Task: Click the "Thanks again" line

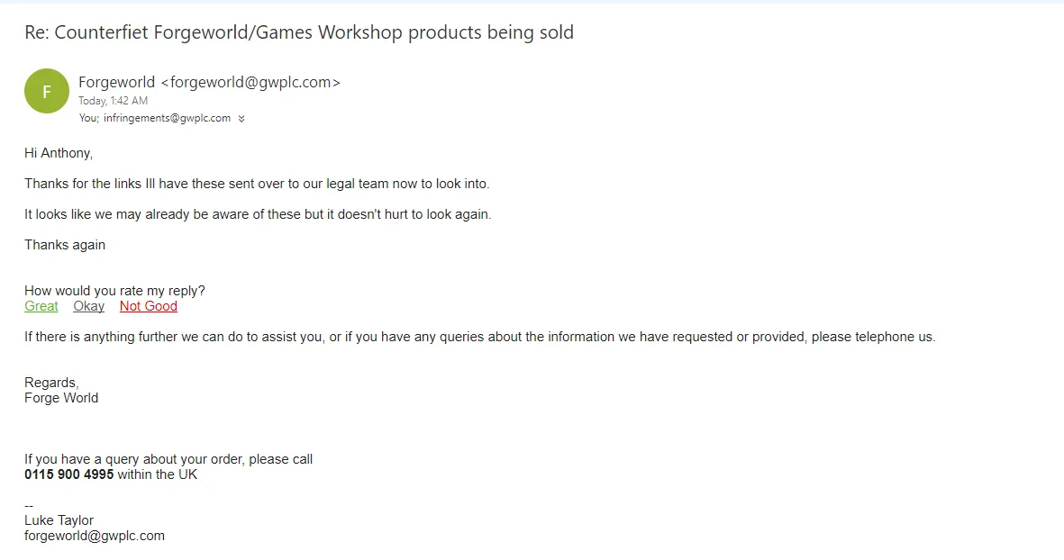Action: click(x=65, y=245)
